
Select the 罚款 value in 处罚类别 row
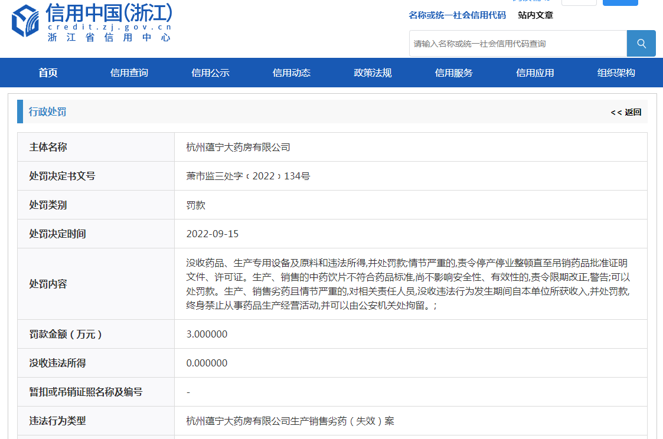click(196, 205)
